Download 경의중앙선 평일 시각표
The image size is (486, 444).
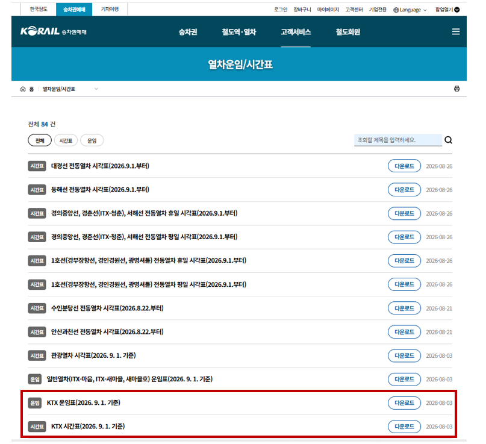(404, 237)
